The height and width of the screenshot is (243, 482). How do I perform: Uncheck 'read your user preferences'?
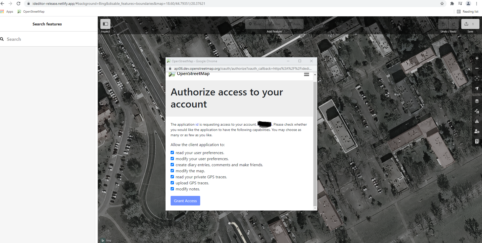[x=172, y=153]
